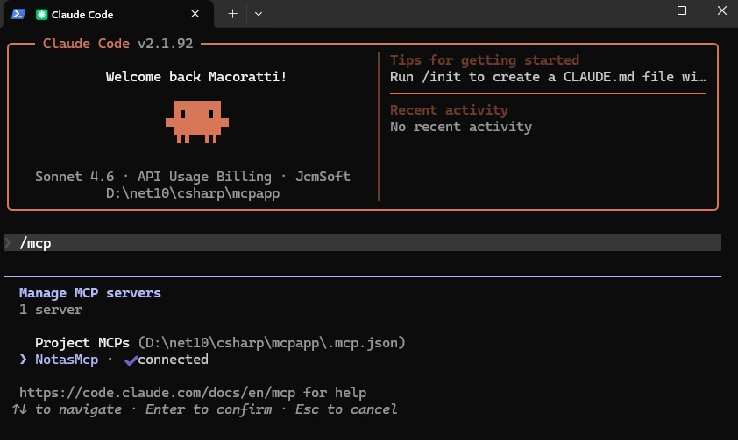This screenshot has width=738, height=440.
Task: Click 'No recent activity' text
Action: point(461,126)
